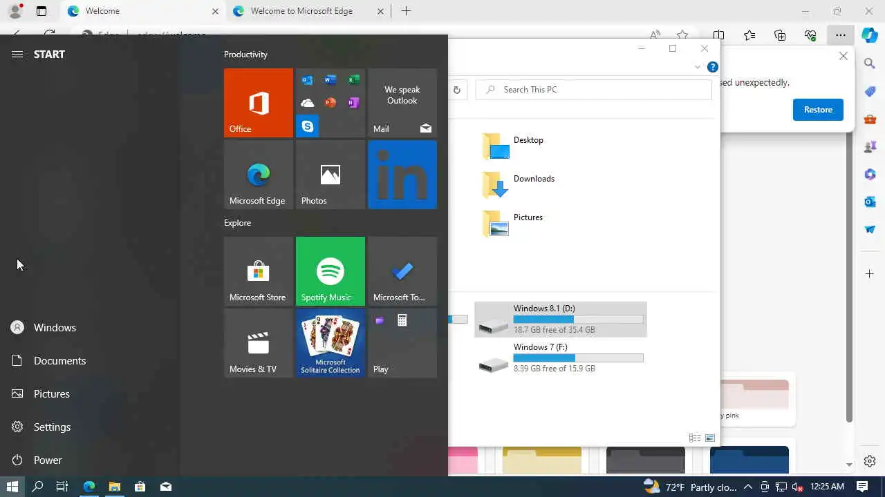The height and width of the screenshot is (497, 885).
Task: Expand the START hamburger menu
Action: pyautogui.click(x=17, y=55)
